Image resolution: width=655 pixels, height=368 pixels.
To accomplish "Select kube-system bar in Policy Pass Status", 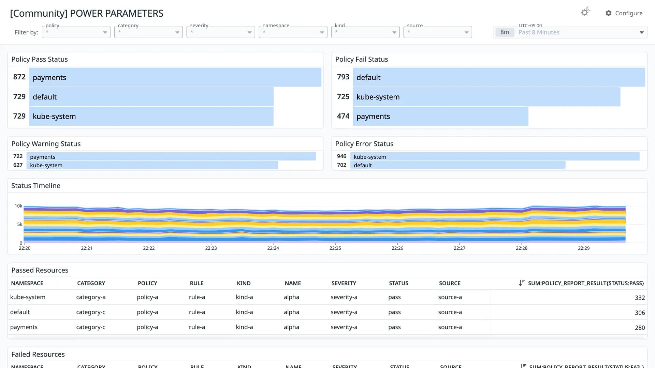I will pyautogui.click(x=151, y=116).
